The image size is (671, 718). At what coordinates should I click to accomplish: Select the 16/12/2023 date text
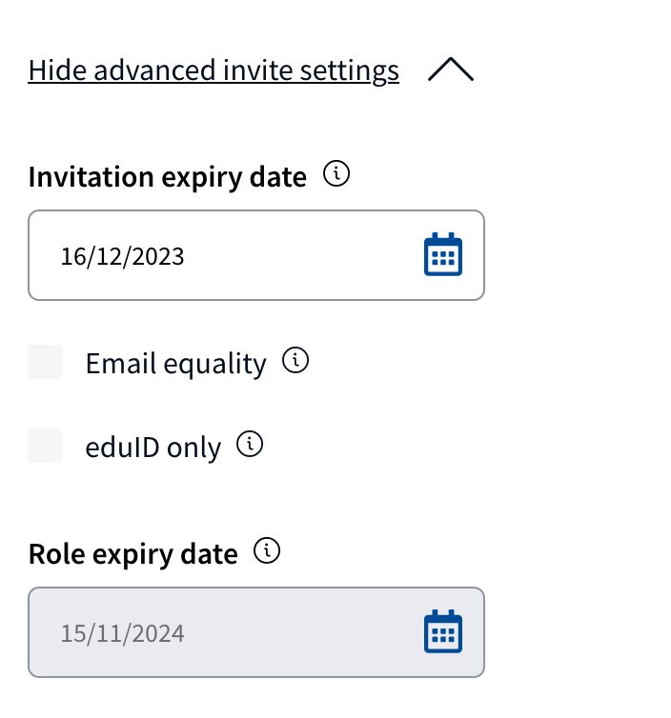point(122,256)
